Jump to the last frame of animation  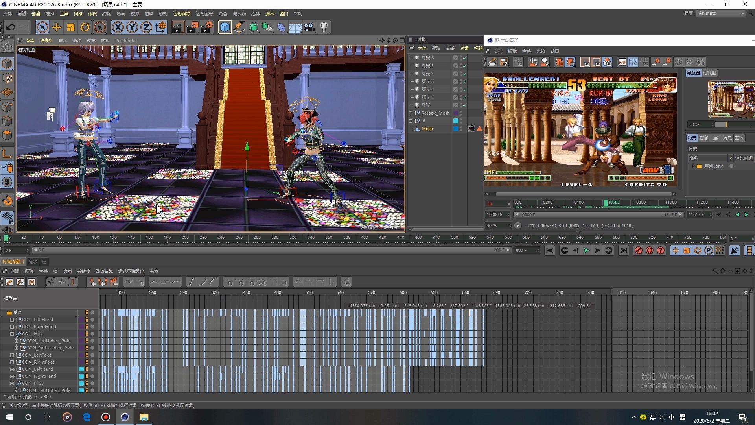[624, 250]
